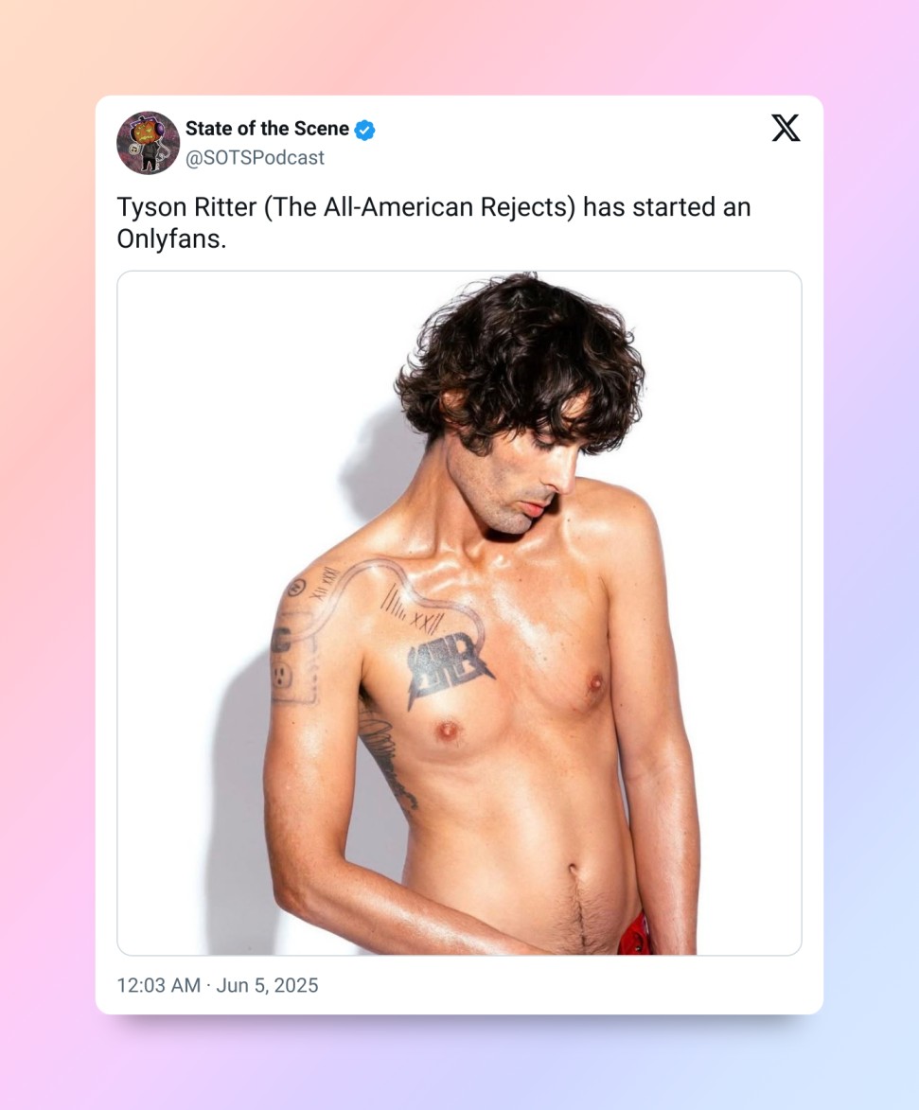The width and height of the screenshot is (919, 1110).
Task: Open the 12:03 AM timestamp
Action: (159, 985)
